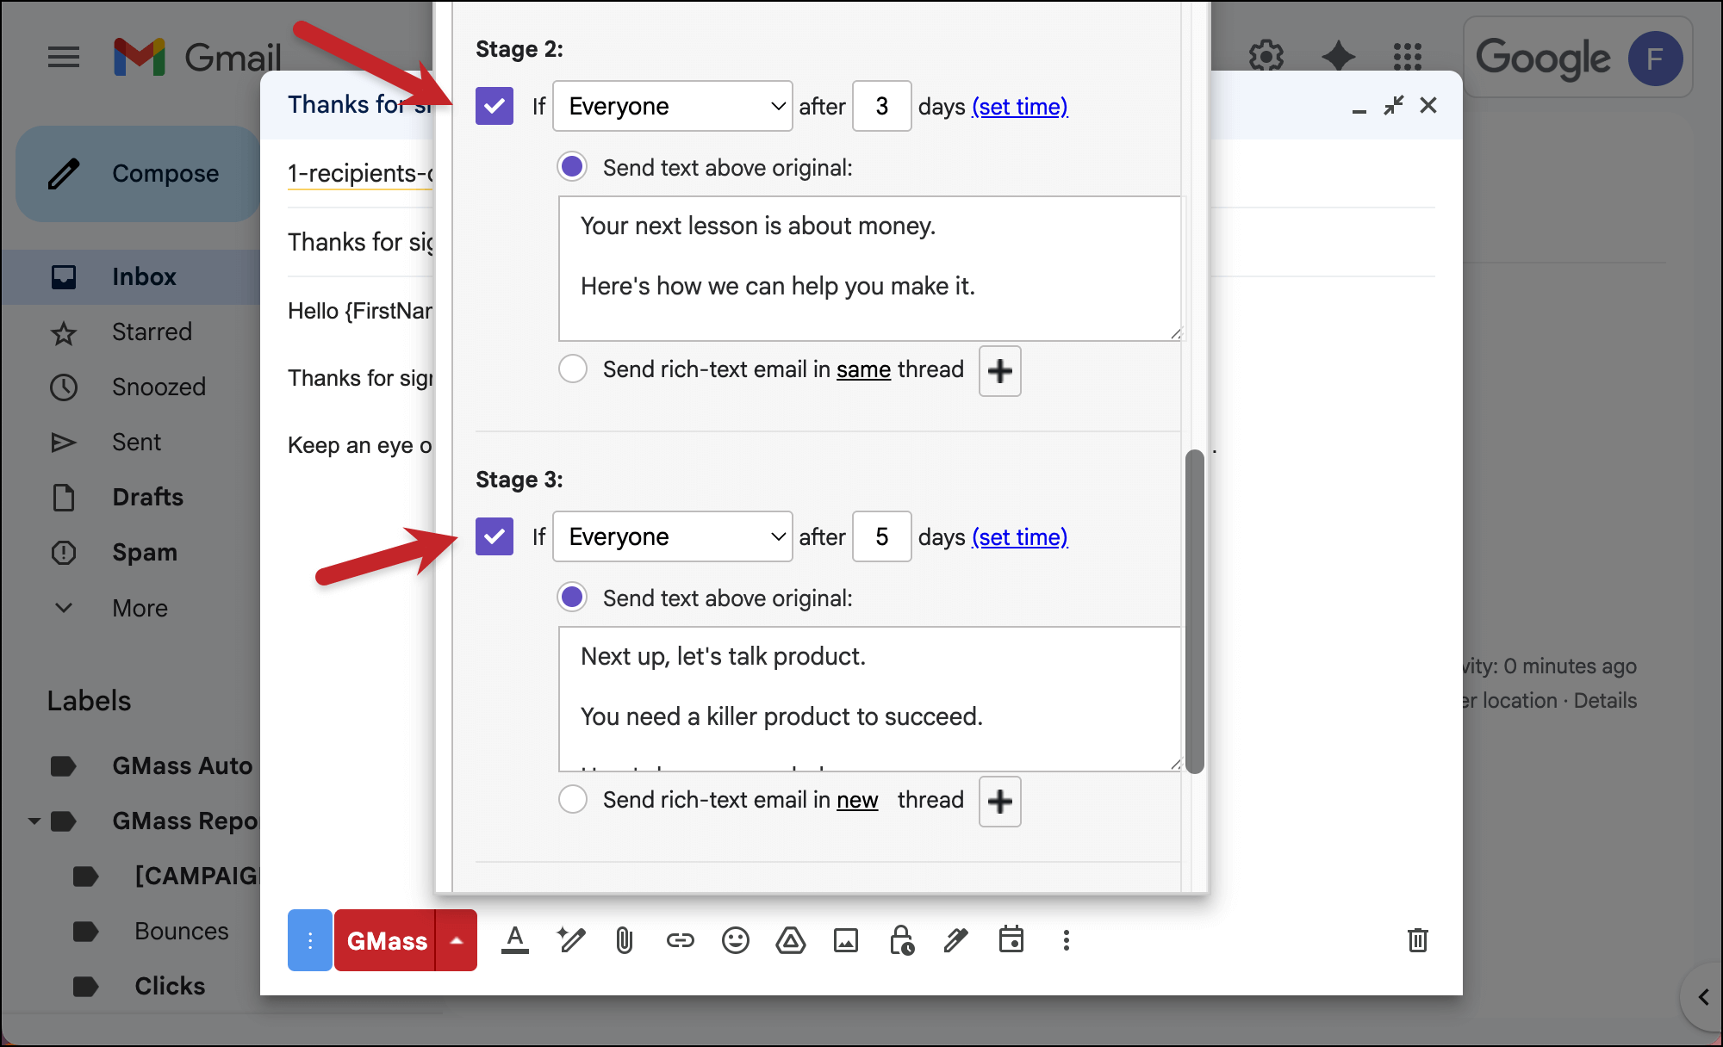The width and height of the screenshot is (1723, 1047).
Task: Open the emoji picker
Action: [x=735, y=940]
